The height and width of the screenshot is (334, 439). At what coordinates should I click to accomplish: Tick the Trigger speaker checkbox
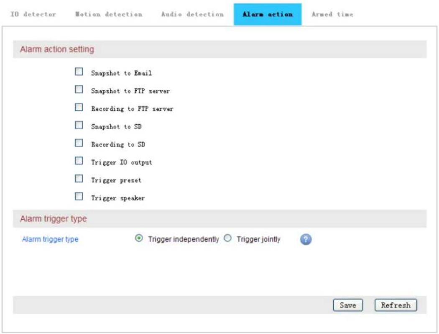pos(79,196)
